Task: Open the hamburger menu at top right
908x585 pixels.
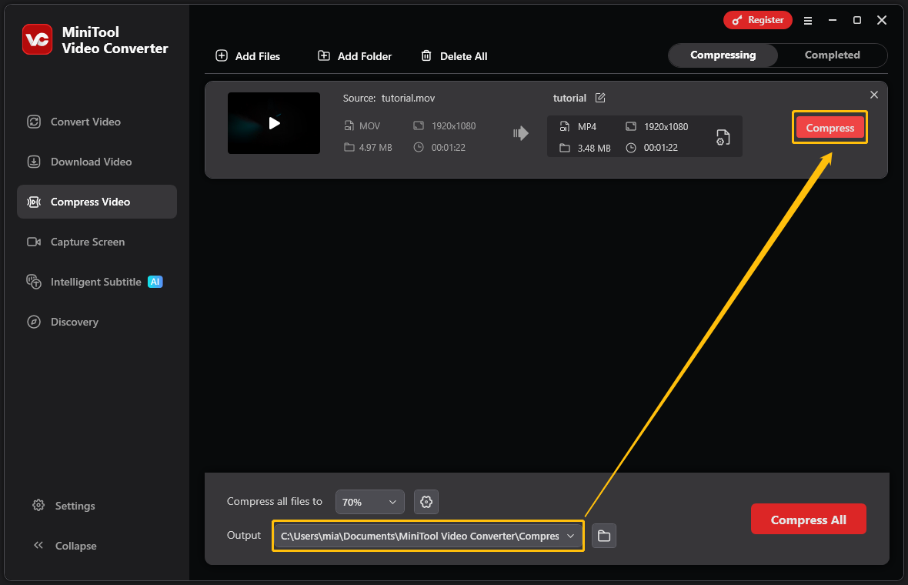Action: coord(808,21)
